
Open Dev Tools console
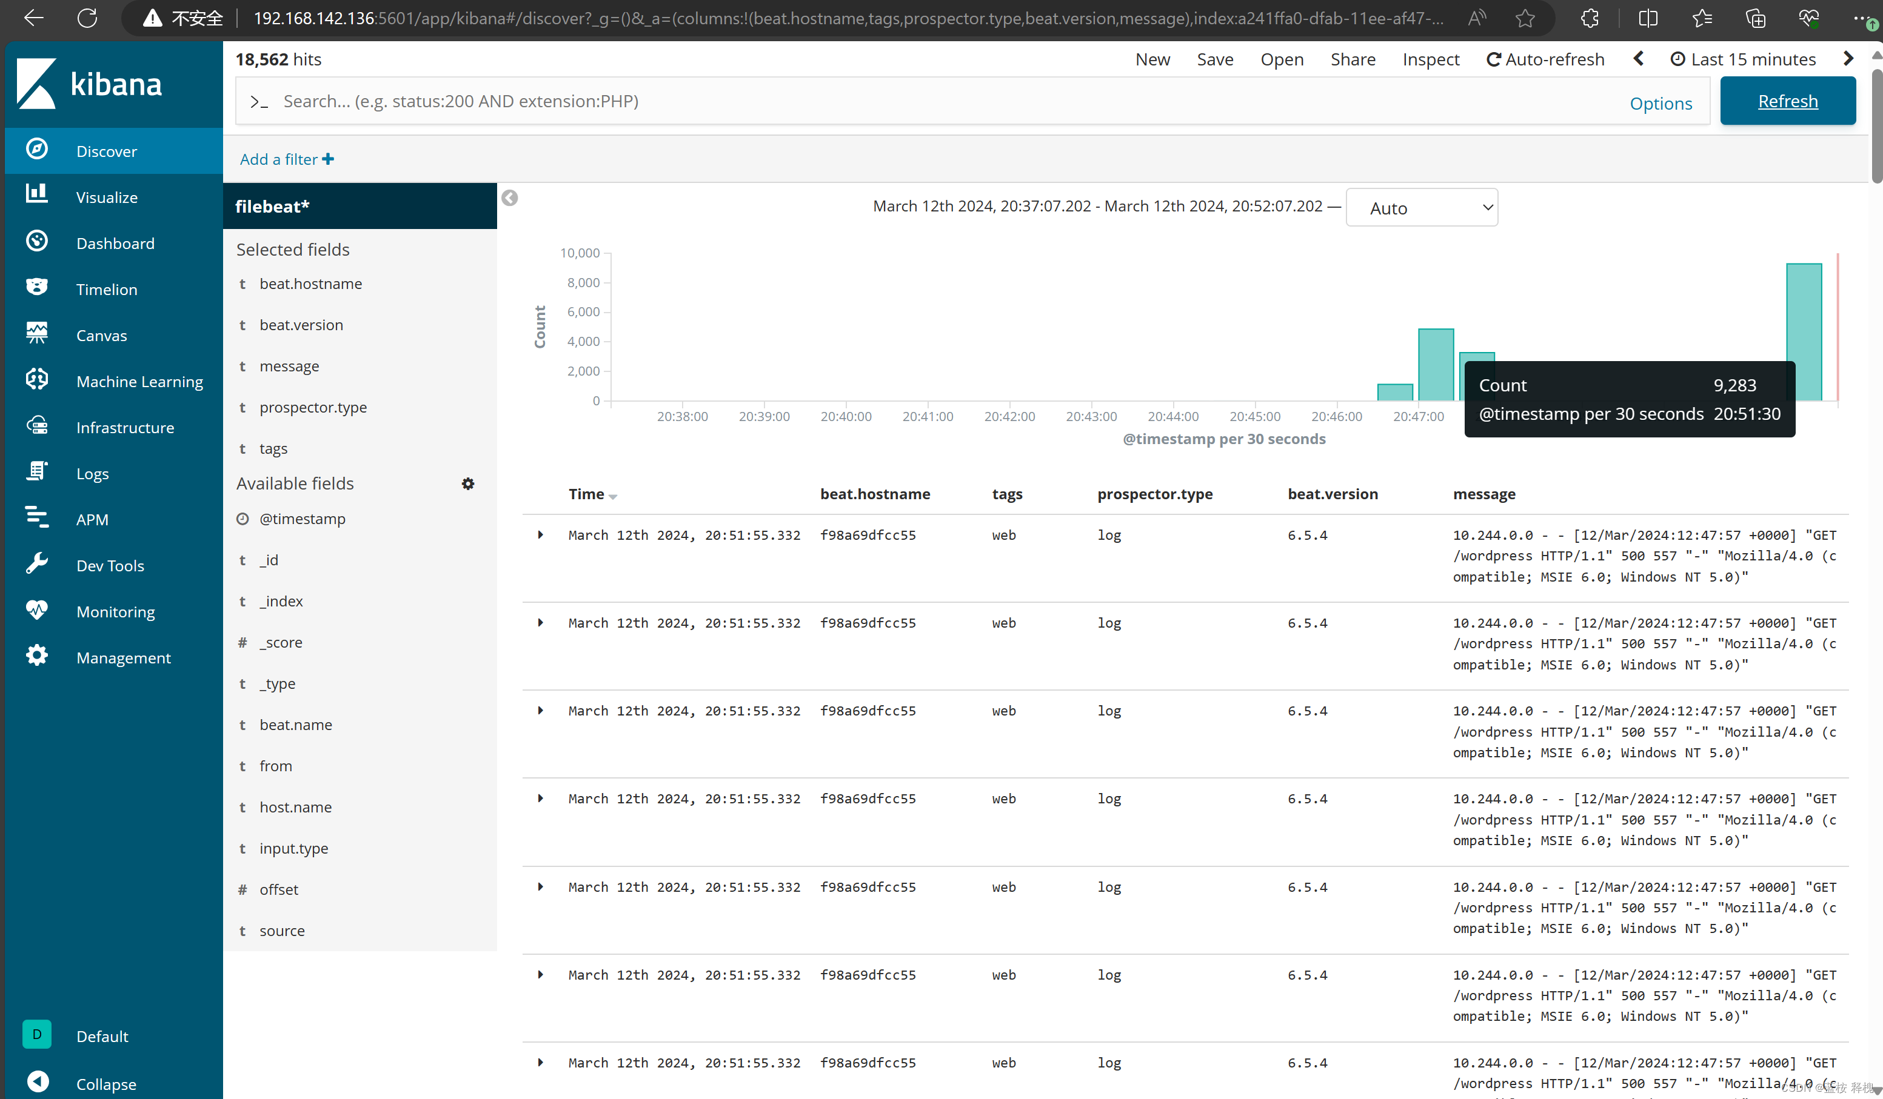pyautogui.click(x=110, y=565)
